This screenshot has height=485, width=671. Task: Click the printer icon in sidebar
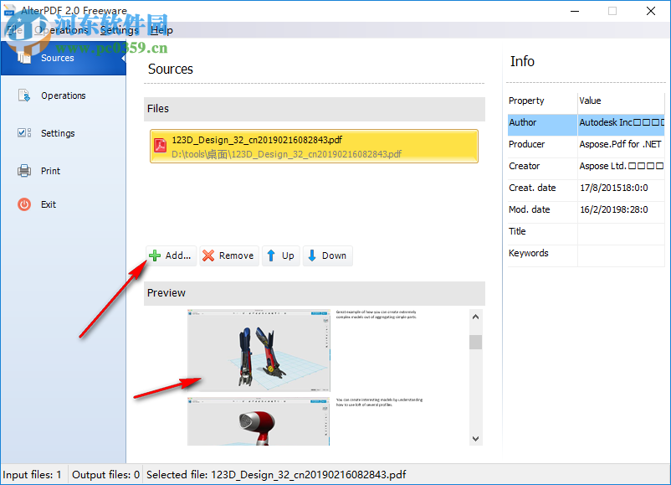click(24, 171)
